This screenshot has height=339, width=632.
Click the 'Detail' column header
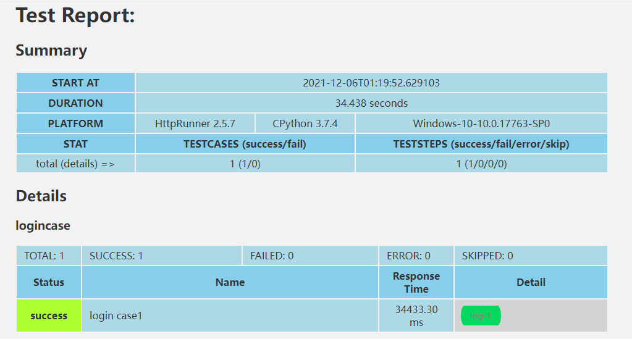pos(531,282)
